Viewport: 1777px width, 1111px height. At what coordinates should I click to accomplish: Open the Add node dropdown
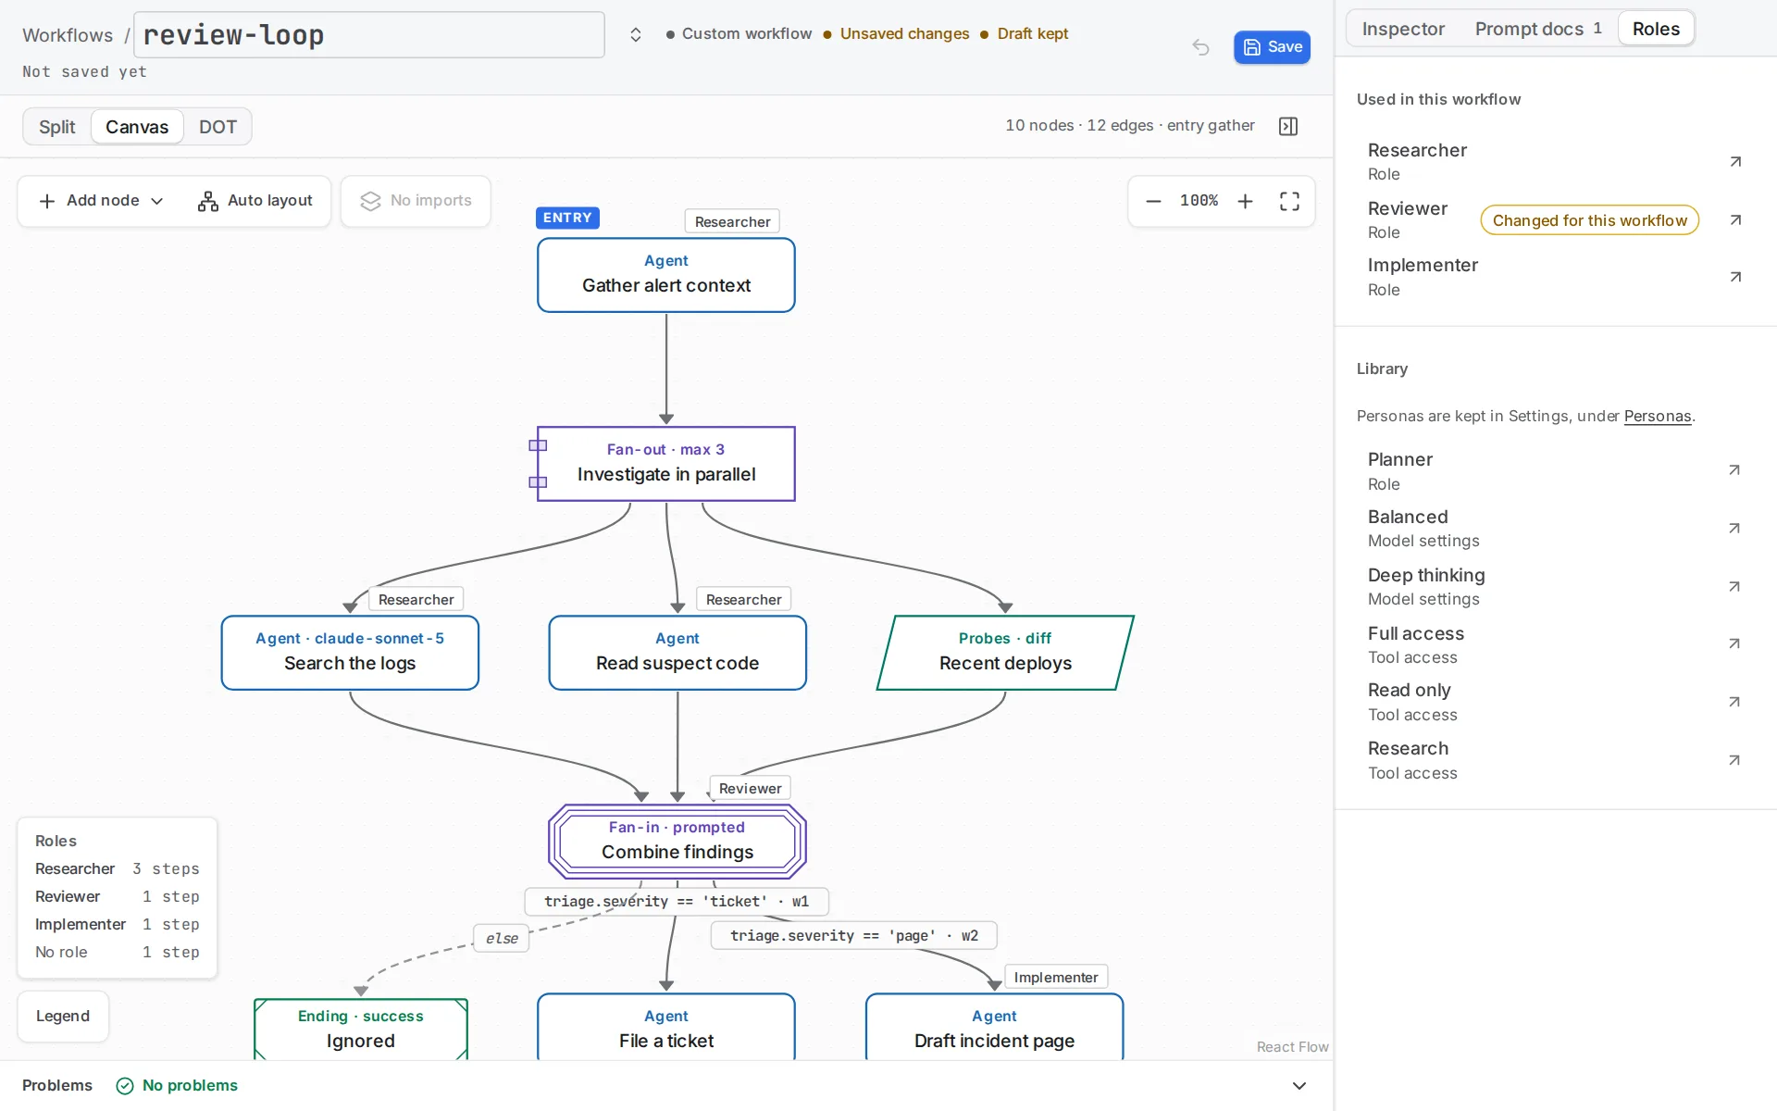pos(101,201)
